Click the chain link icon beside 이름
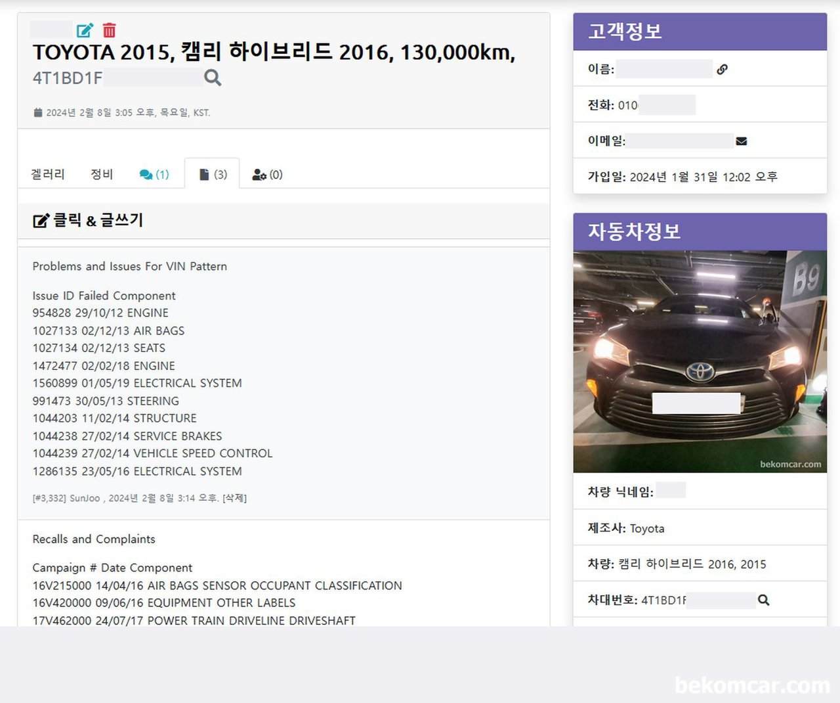Image resolution: width=840 pixels, height=703 pixels. click(722, 69)
